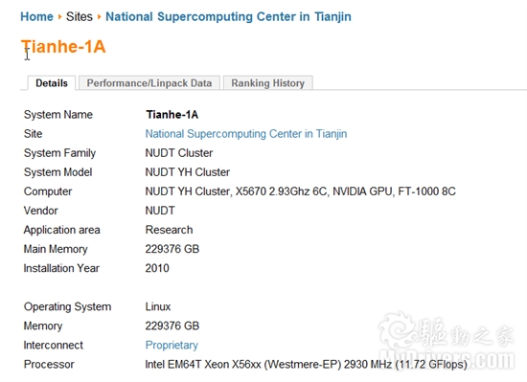
Task: Open National Supercomputing Center in Tianjin breadcrumb
Action: pos(228,16)
